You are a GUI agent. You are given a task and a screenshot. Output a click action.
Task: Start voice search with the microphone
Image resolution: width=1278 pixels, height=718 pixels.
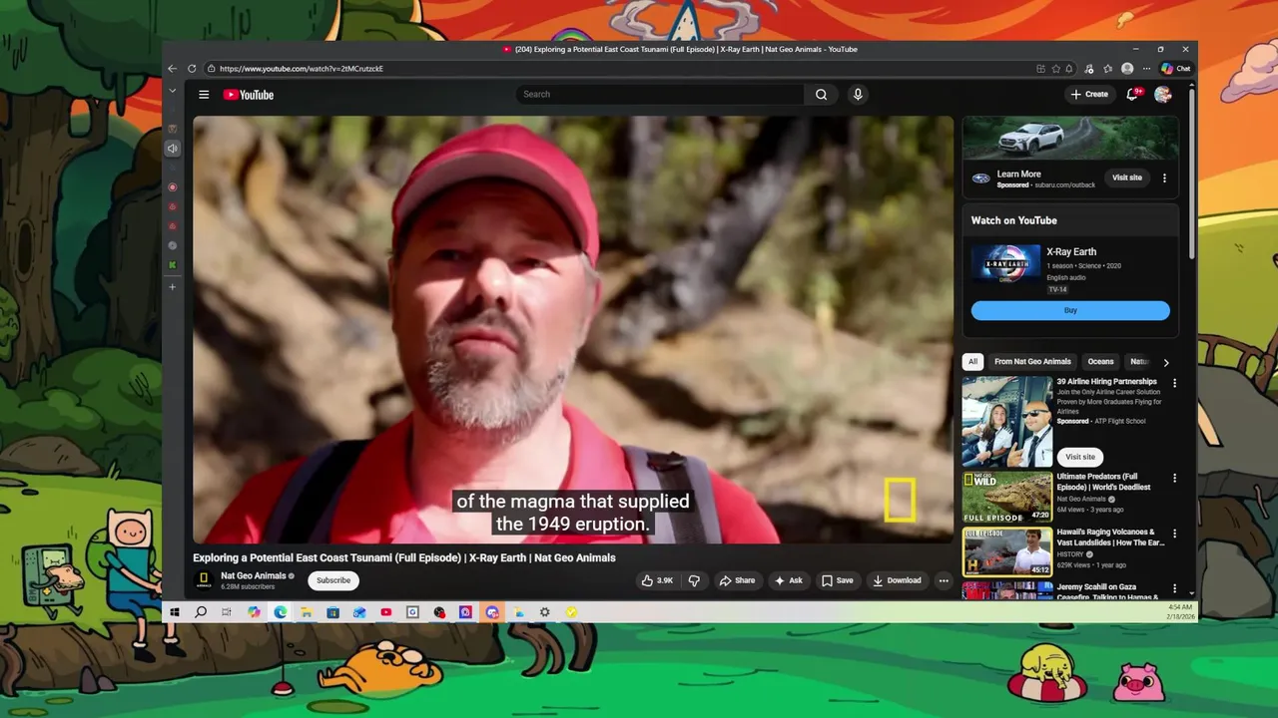[x=857, y=95]
